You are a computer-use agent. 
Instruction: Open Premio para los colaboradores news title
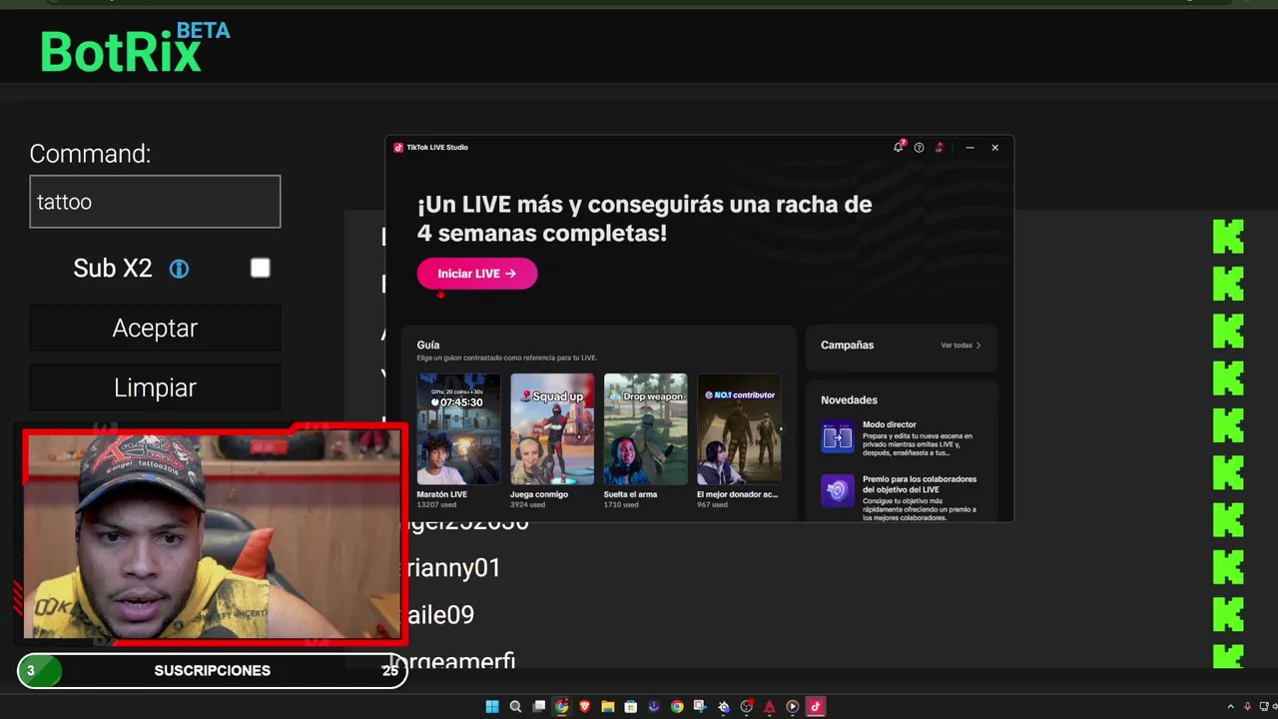pyautogui.click(x=920, y=484)
